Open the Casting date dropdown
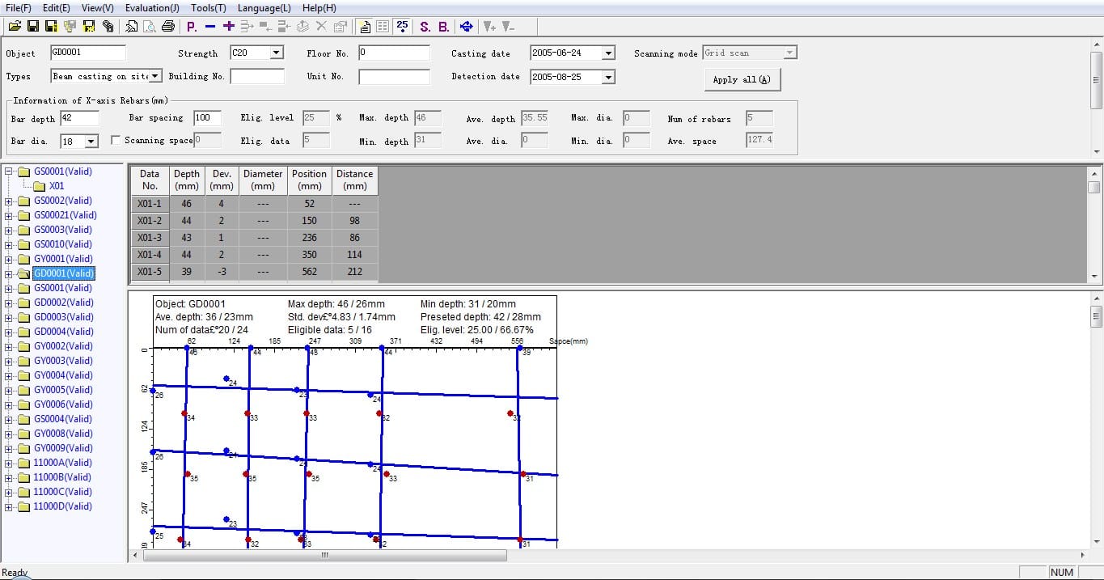 pos(608,53)
